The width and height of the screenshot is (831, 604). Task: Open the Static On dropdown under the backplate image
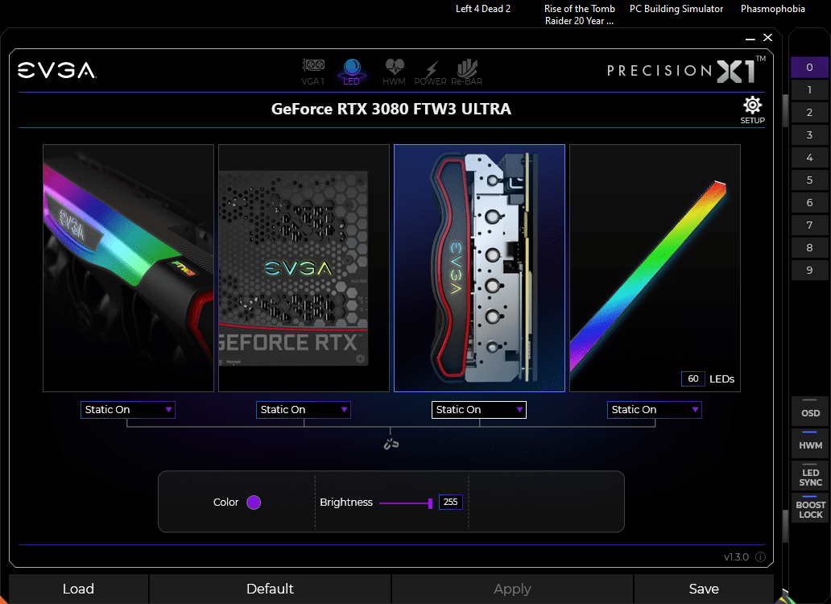pyautogui.click(x=303, y=410)
